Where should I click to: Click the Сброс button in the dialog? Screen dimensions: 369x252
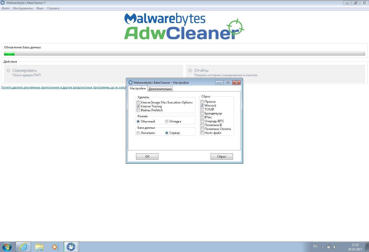point(222,157)
